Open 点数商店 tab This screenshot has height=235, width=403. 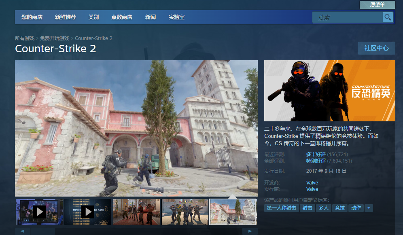122,17
